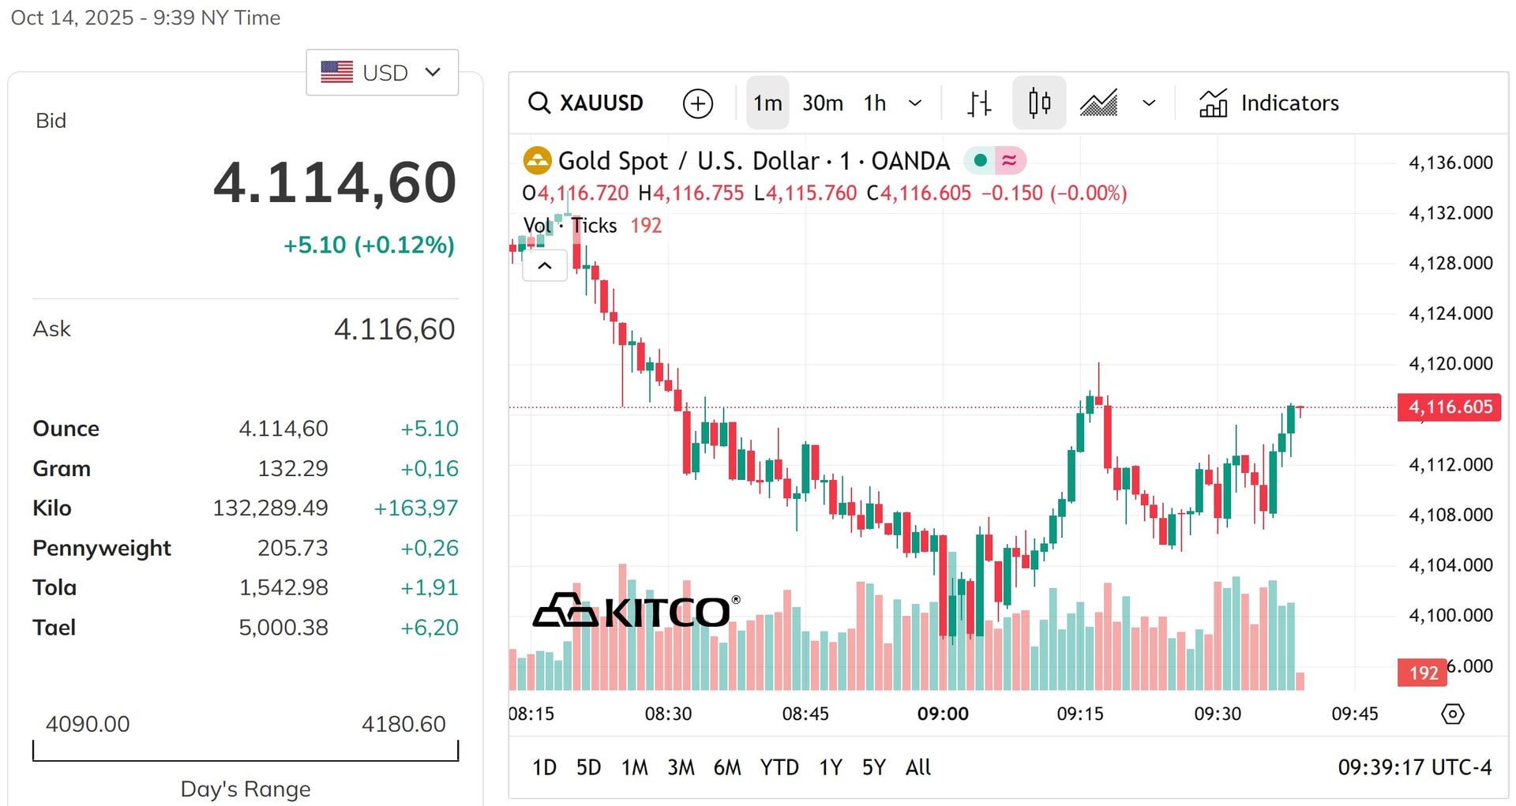The width and height of the screenshot is (1516, 806).
Task: Expand more chart styles chevron
Action: 1149,103
